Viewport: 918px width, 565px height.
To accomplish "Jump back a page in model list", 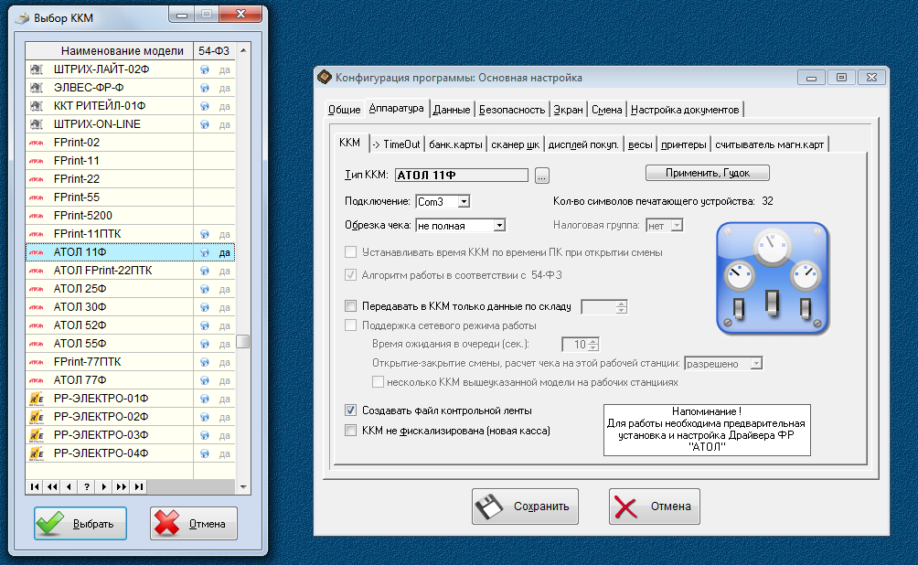I will [52, 486].
